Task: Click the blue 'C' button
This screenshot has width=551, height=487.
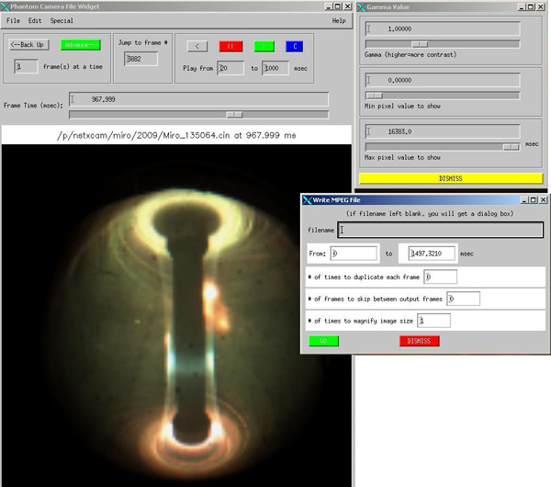Action: [293, 46]
